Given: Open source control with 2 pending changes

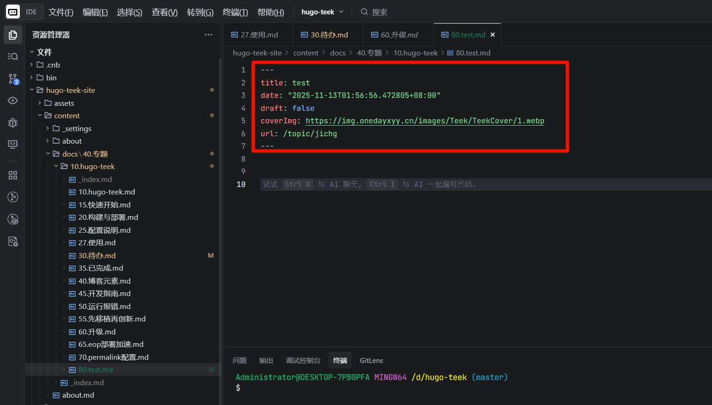Looking at the screenshot, I should pos(13,79).
